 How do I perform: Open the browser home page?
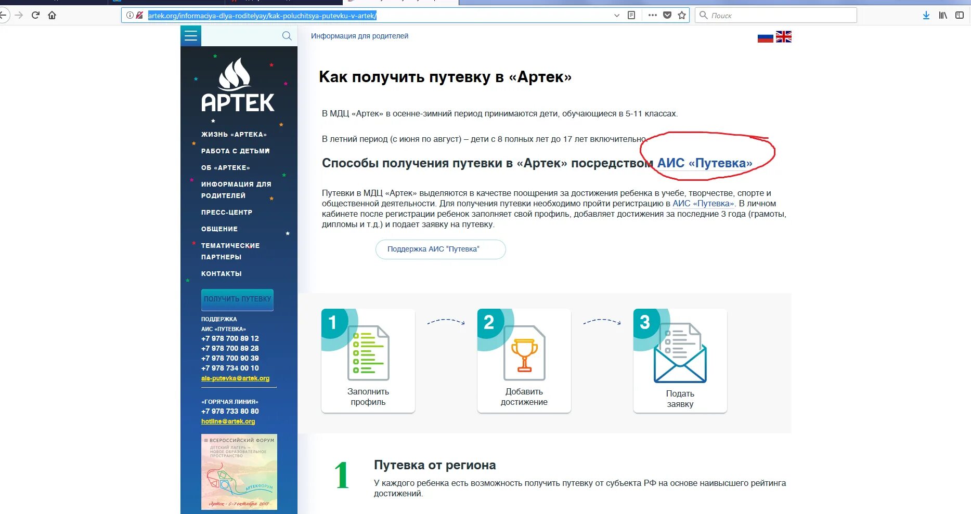[52, 15]
